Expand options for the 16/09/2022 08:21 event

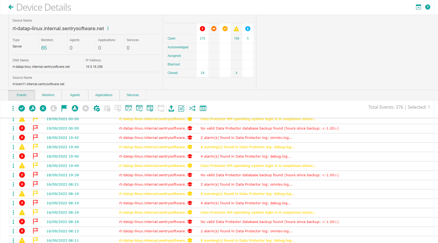[x=13, y=184]
